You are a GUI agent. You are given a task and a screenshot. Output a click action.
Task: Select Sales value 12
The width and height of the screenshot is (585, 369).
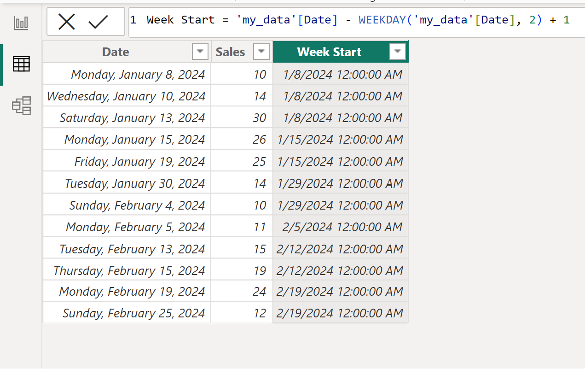[241, 313]
